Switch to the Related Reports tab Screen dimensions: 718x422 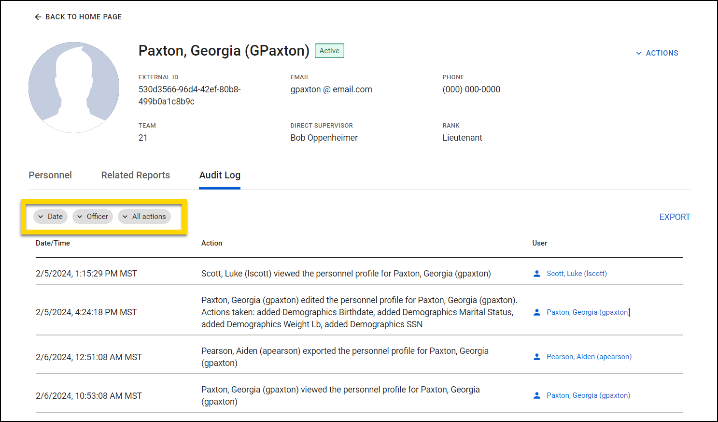tap(135, 175)
